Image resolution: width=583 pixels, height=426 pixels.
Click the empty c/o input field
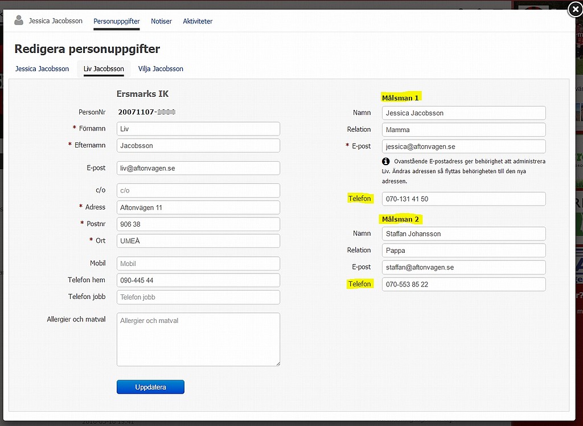[x=198, y=190]
